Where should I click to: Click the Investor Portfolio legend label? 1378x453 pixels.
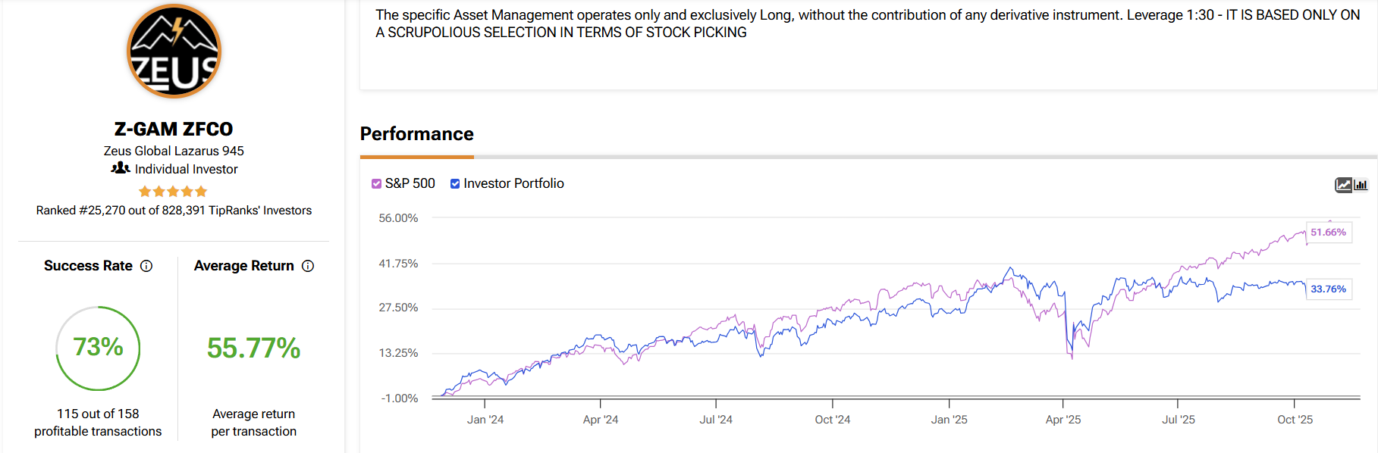tap(513, 183)
